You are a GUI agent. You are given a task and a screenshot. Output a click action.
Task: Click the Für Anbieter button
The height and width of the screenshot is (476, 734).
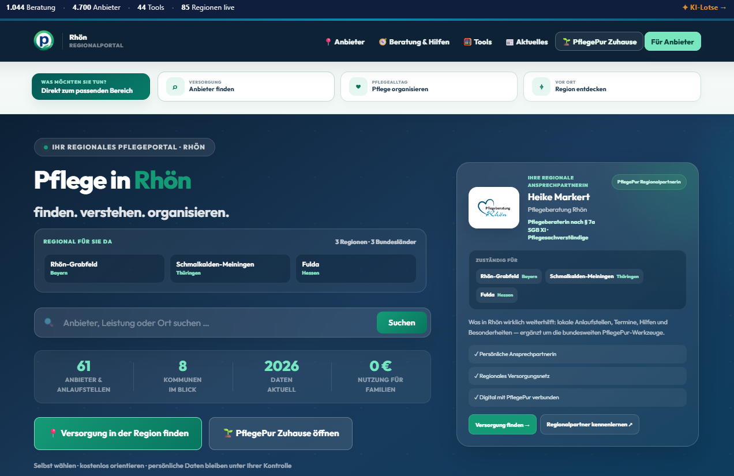[673, 42]
